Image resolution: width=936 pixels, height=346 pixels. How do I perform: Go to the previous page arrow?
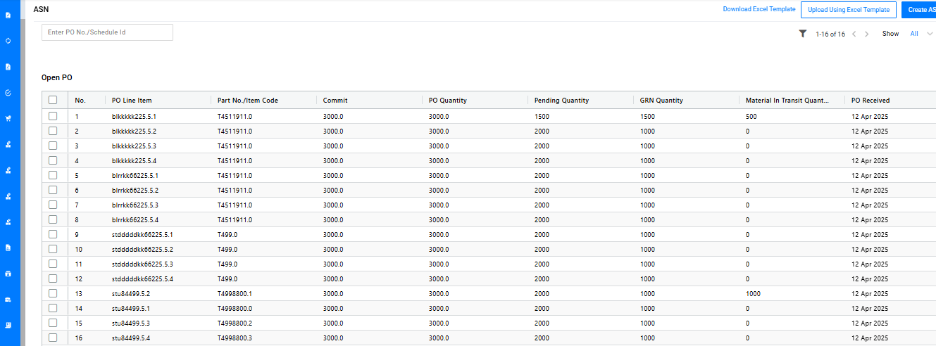pyautogui.click(x=854, y=34)
